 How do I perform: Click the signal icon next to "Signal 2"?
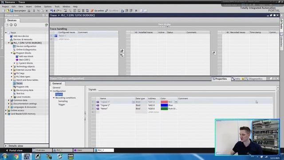pos(98,105)
